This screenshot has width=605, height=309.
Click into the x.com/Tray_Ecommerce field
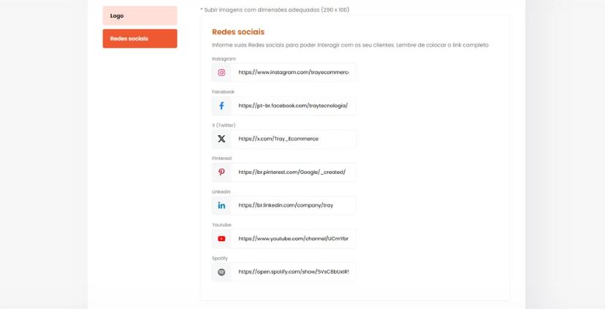pos(293,139)
